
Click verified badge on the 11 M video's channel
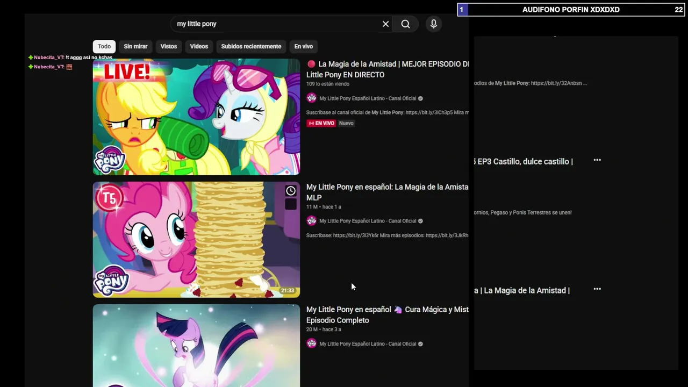coord(420,221)
